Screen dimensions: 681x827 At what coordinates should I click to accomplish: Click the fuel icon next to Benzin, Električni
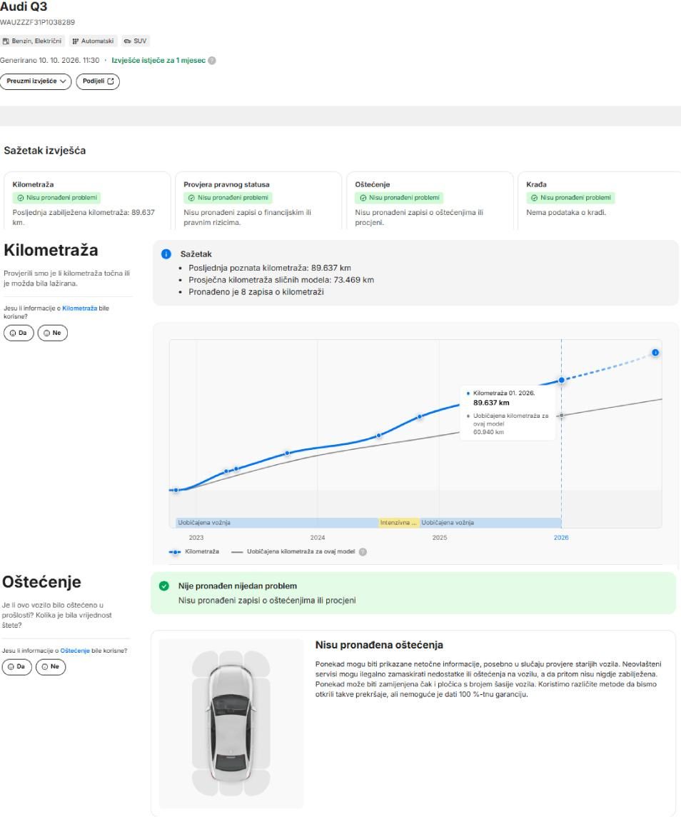(6, 41)
